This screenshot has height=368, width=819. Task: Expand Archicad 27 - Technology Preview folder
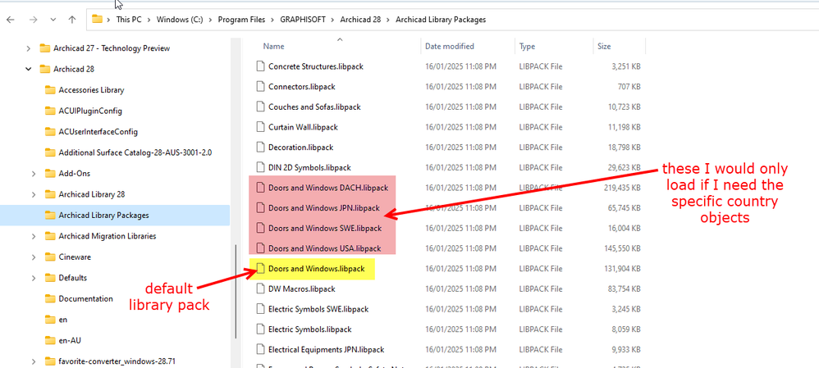29,48
